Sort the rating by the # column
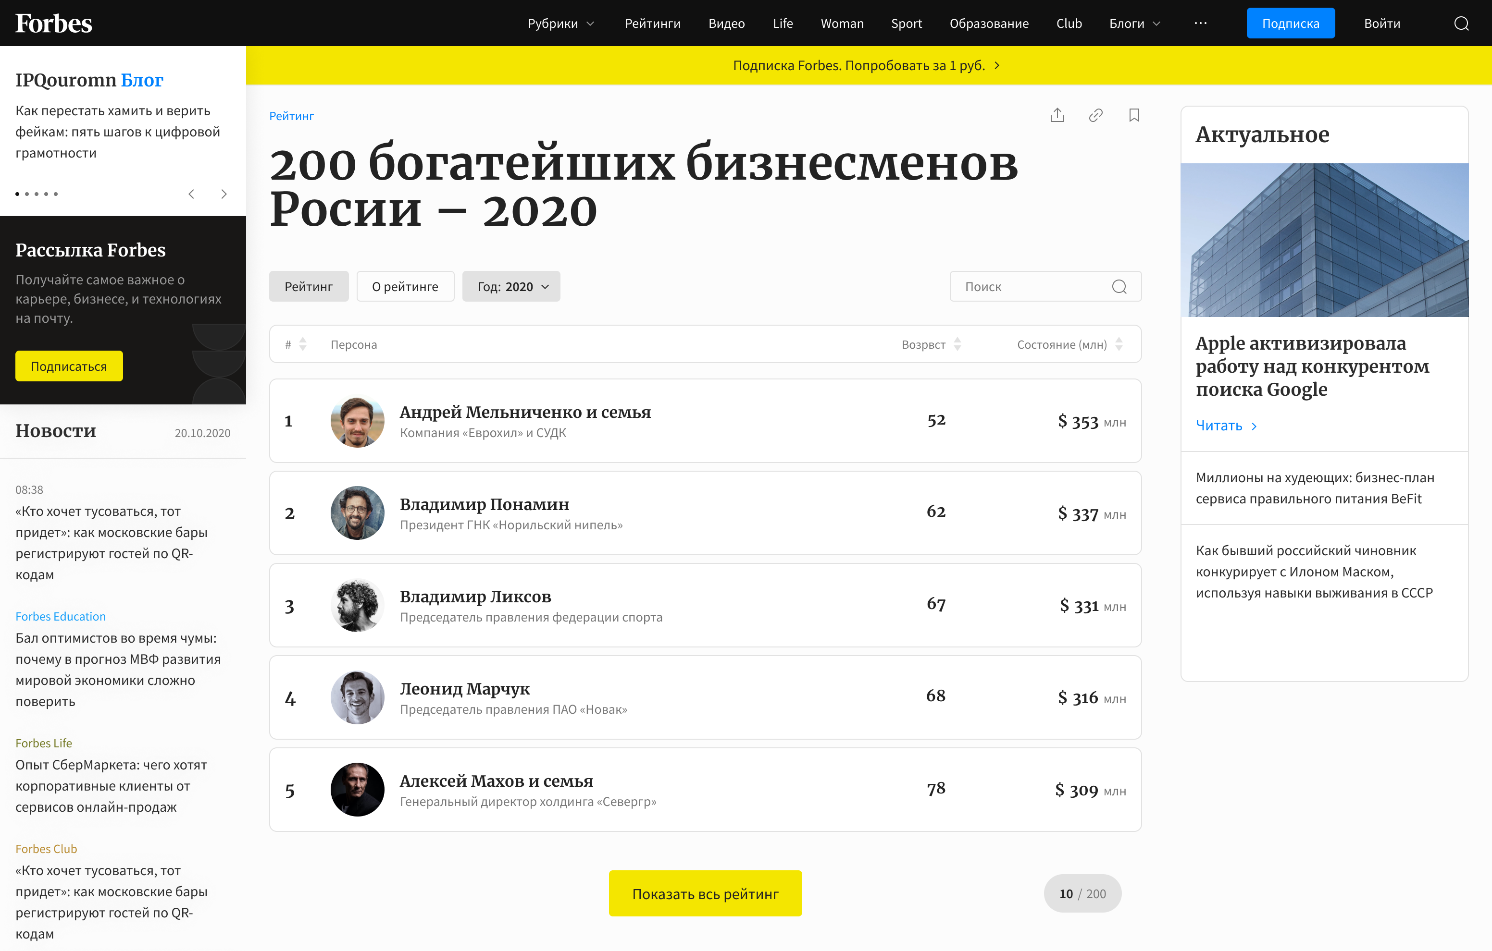Image resolution: width=1492 pixels, height=951 pixels. point(302,344)
